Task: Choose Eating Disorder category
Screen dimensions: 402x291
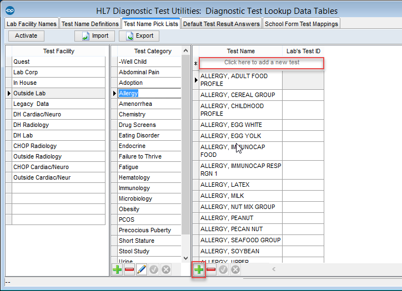Action: (149, 135)
